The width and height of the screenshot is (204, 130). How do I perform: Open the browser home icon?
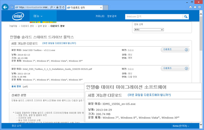(190, 7)
